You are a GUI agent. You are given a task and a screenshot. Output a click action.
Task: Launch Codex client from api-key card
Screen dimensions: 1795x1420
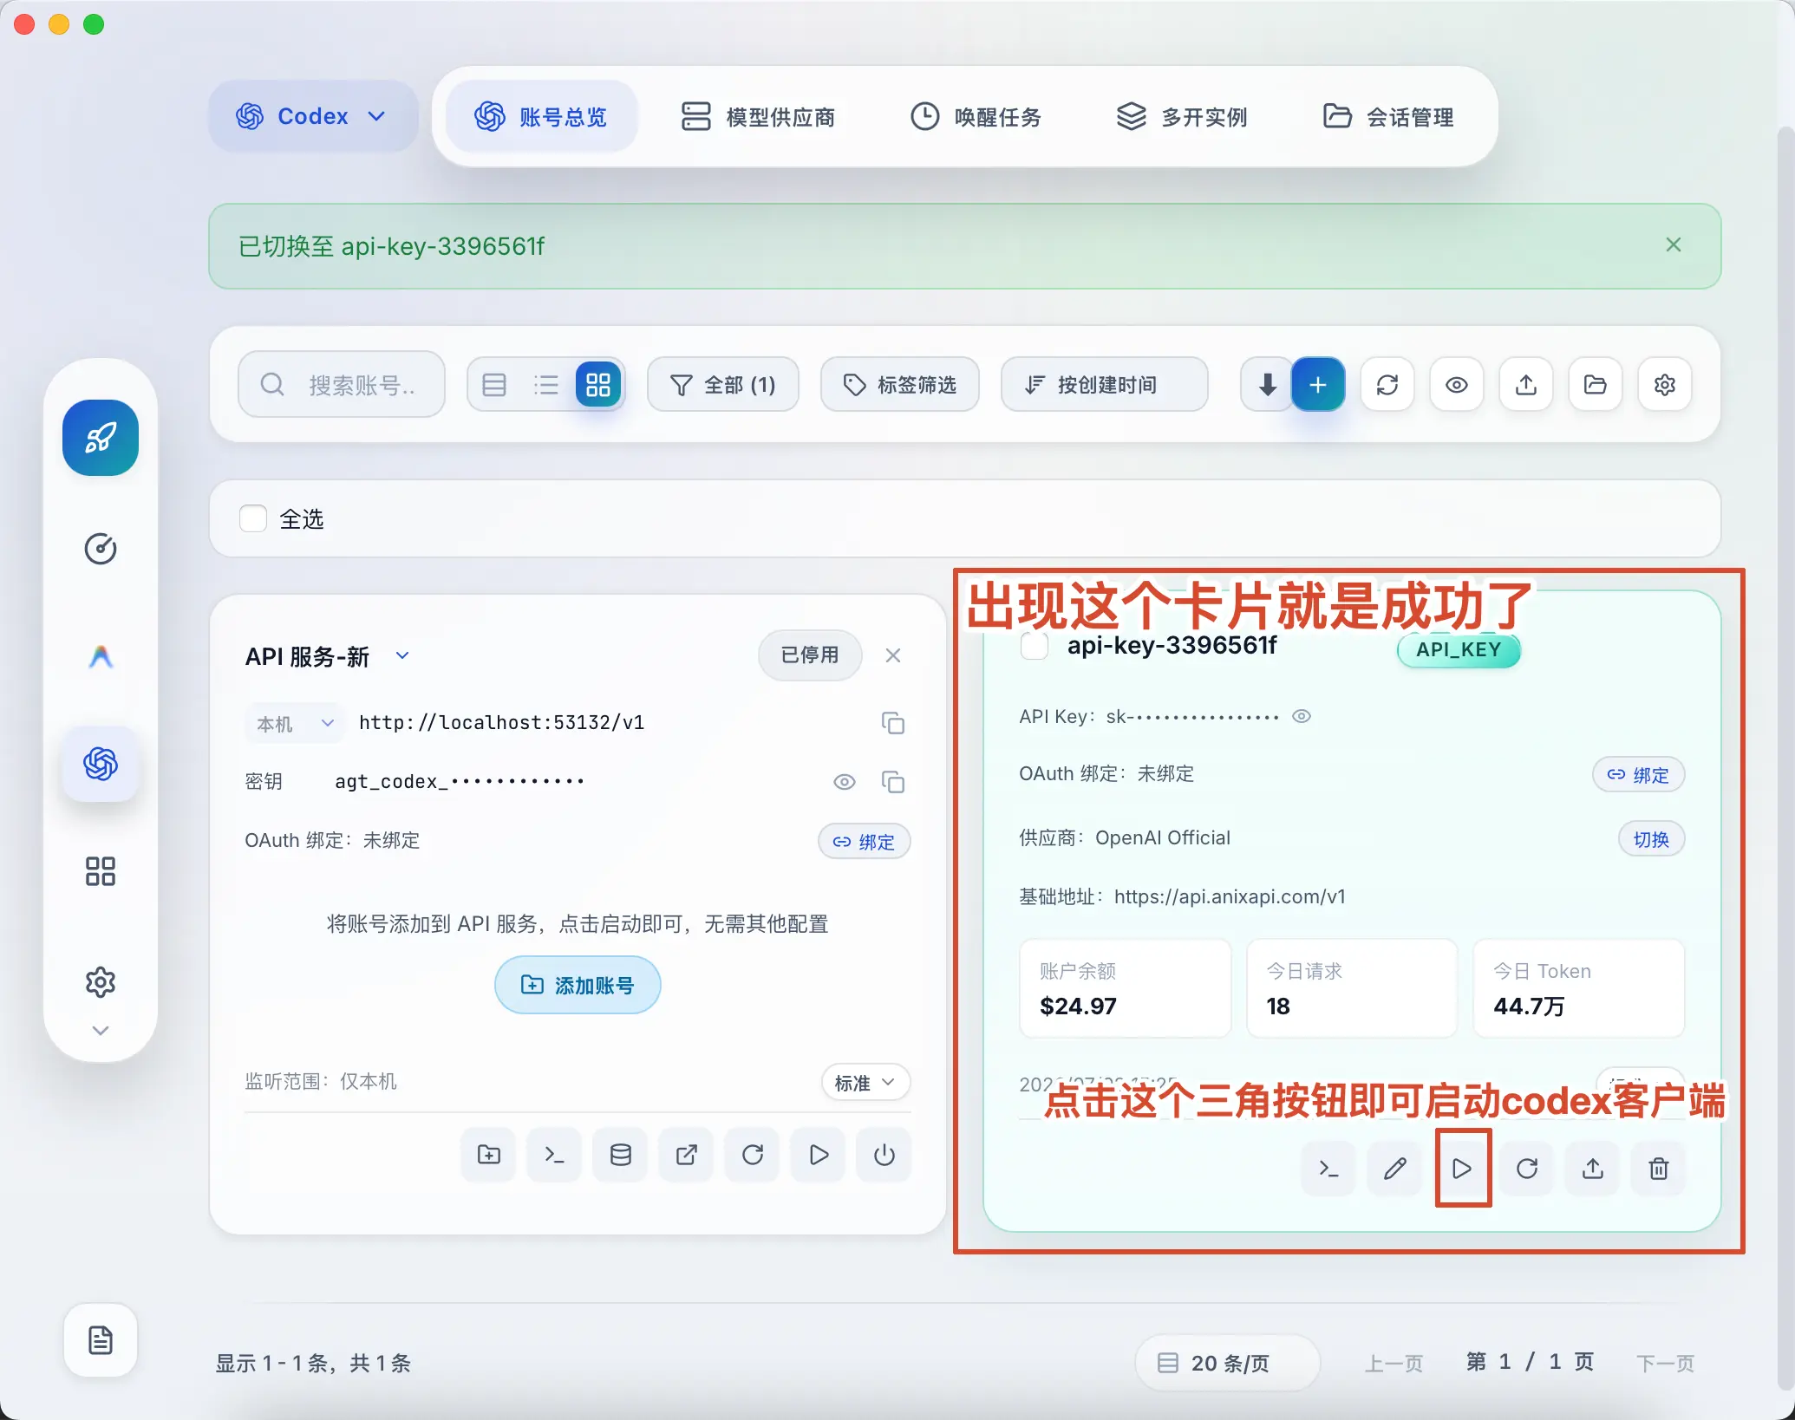click(1462, 1169)
